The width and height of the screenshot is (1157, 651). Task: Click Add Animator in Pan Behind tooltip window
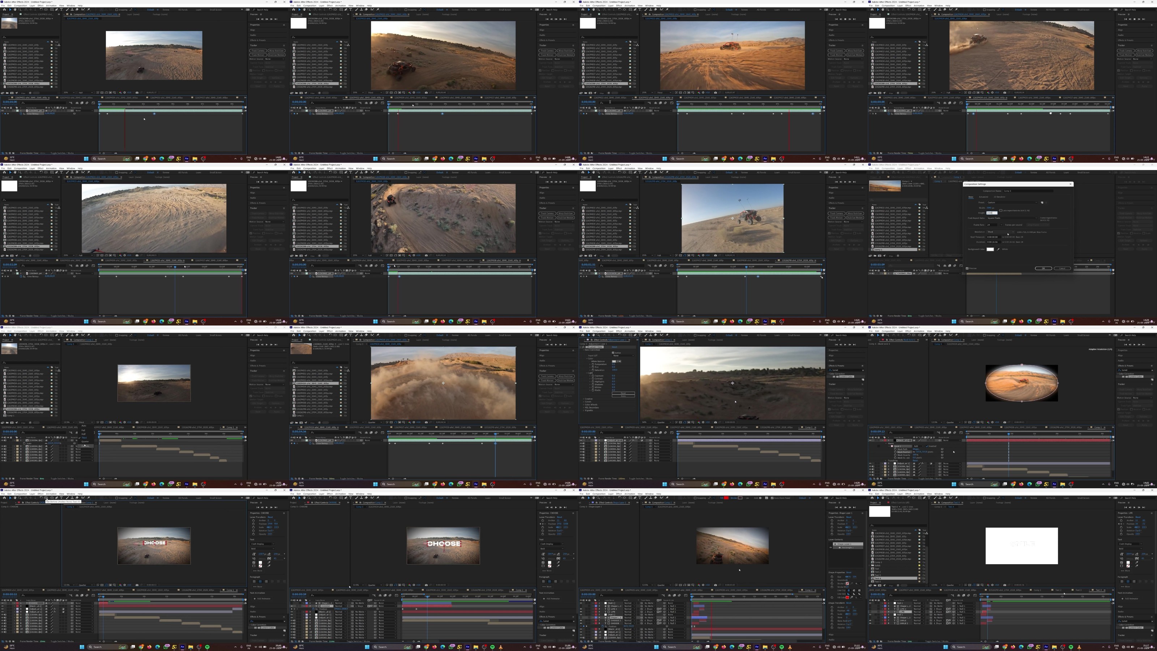[x=262, y=599]
